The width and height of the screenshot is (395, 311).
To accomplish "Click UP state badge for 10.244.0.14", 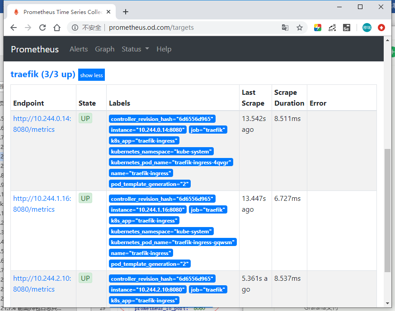I will pos(85,118).
